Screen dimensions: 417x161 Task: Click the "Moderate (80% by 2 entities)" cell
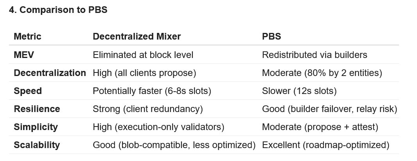[322, 73]
